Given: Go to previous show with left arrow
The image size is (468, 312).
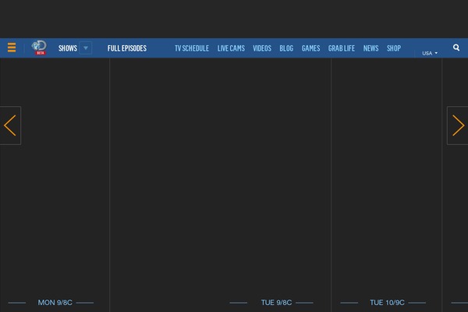Looking at the screenshot, I should (x=10, y=126).
